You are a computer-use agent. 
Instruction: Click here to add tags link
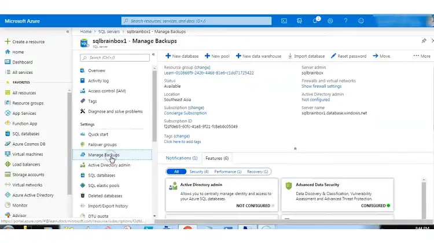coord(182,141)
